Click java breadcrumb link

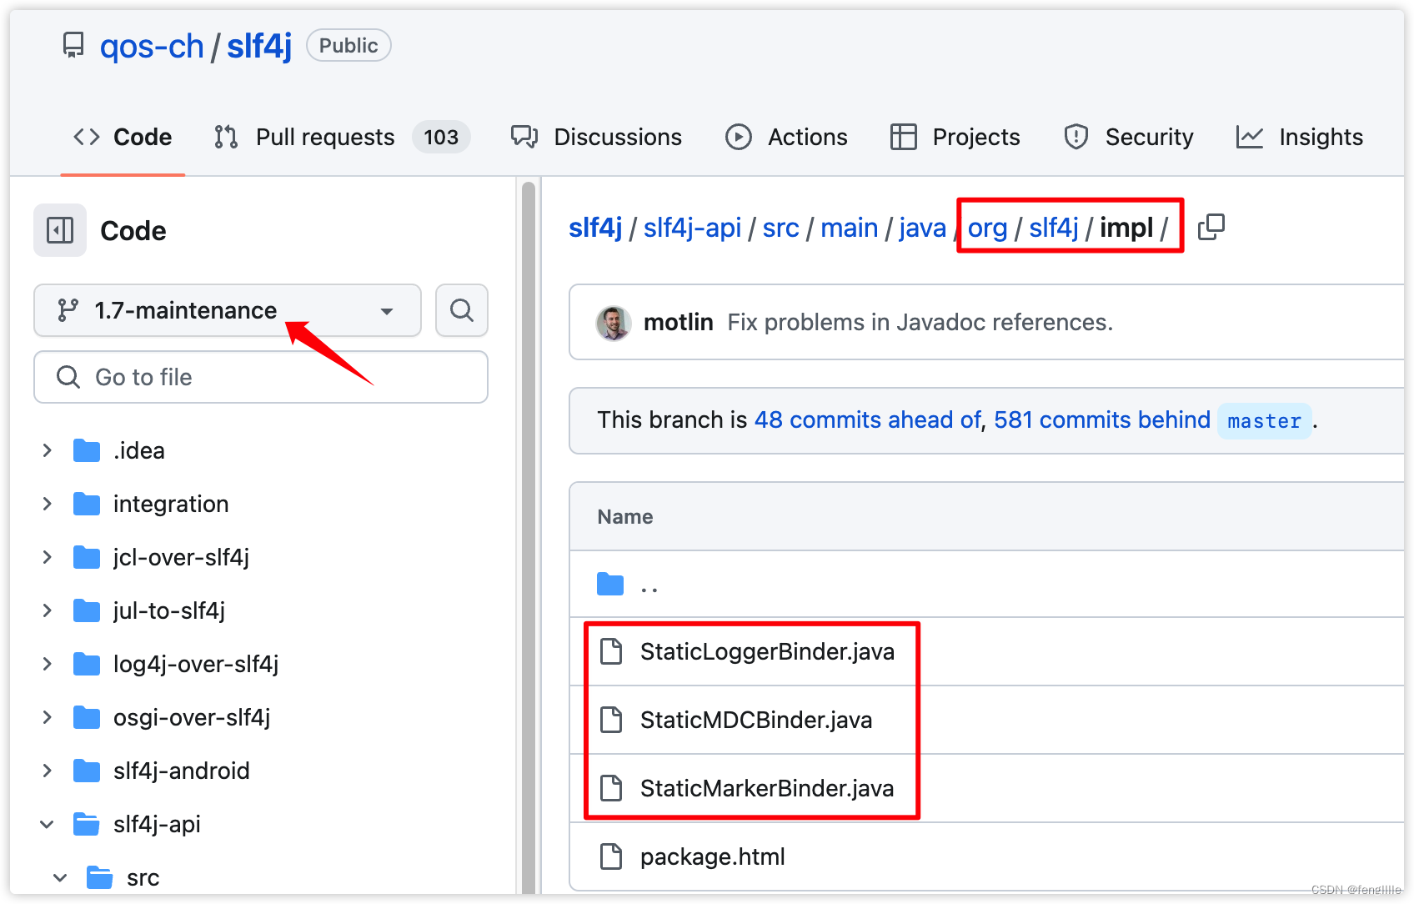point(922,228)
